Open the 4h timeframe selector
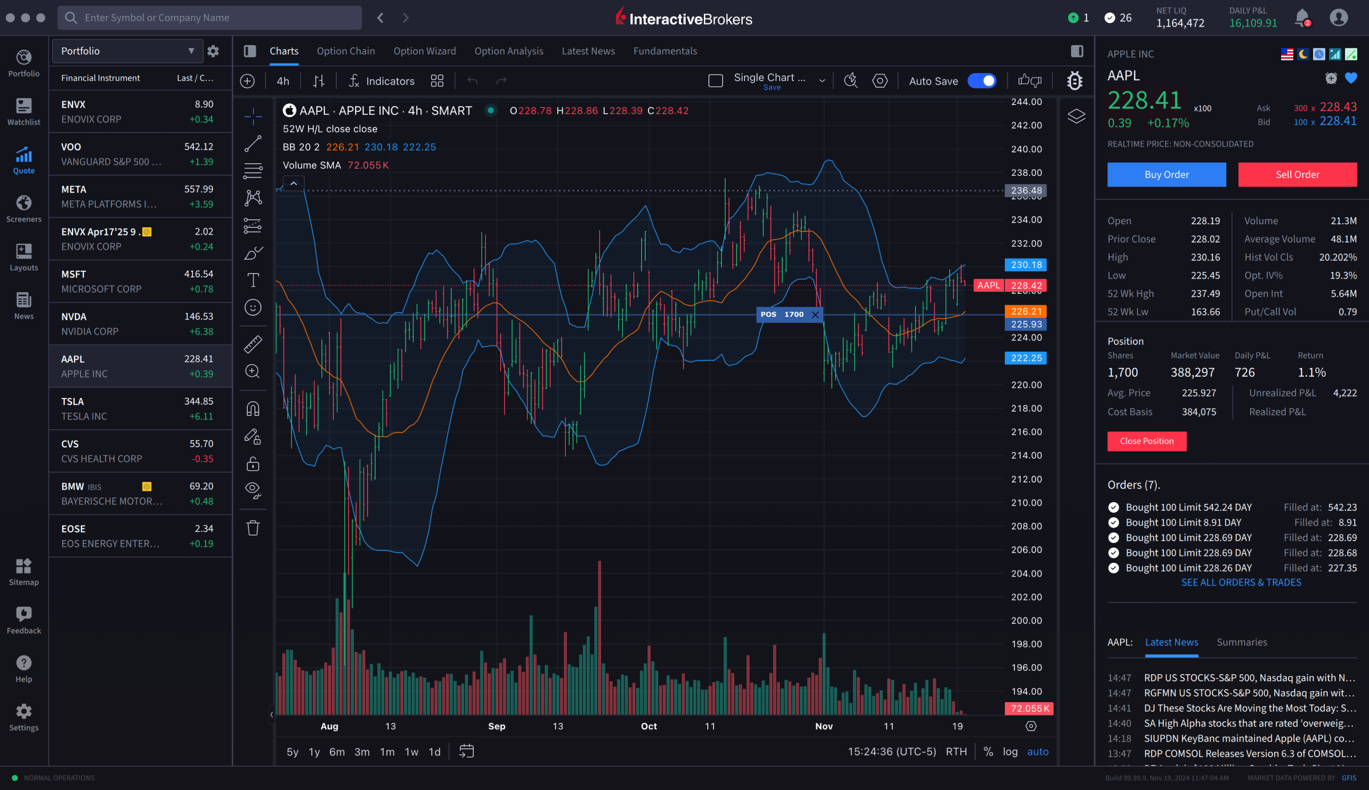This screenshot has width=1369, height=790. pyautogui.click(x=283, y=80)
